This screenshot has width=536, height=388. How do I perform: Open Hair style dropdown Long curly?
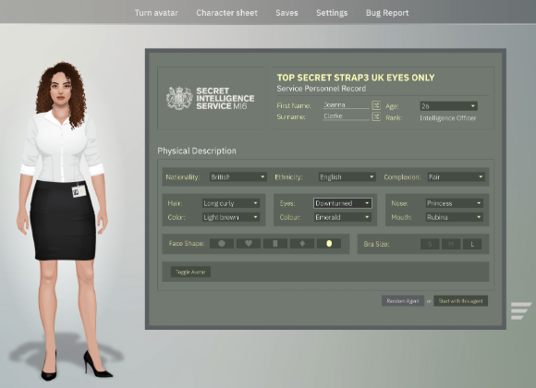(x=231, y=203)
